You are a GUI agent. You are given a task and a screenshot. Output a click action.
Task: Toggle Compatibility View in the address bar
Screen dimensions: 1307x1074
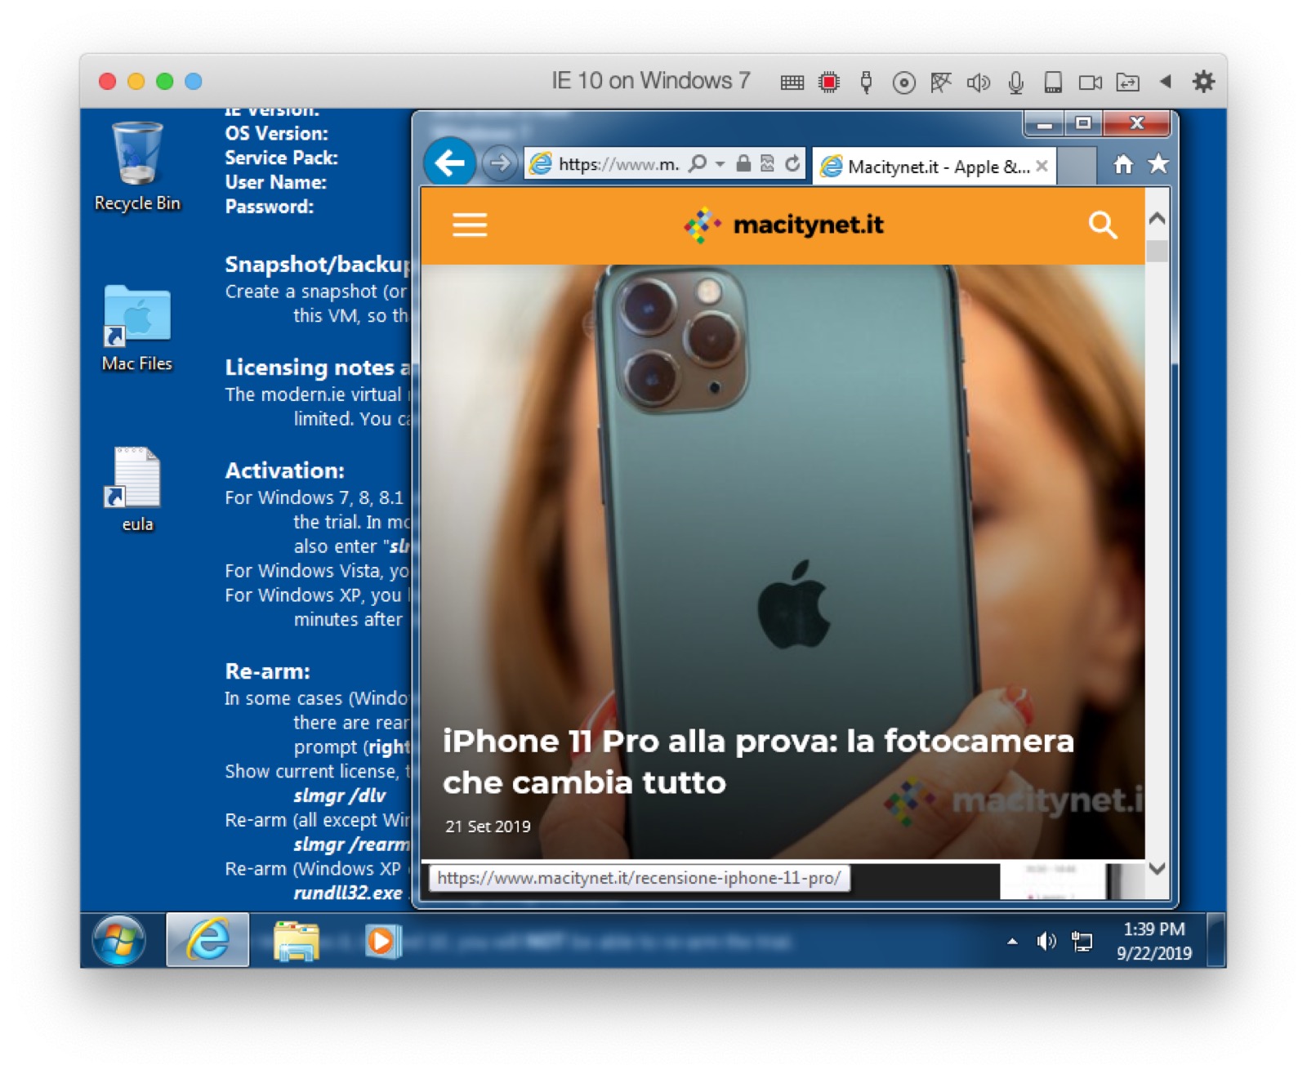[x=767, y=163]
